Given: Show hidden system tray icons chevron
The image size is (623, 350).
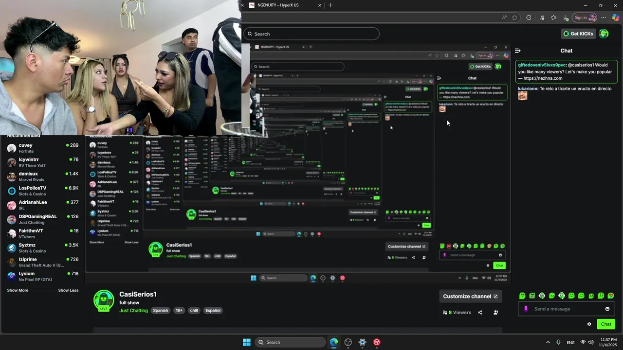Looking at the screenshot, I should coord(548,342).
